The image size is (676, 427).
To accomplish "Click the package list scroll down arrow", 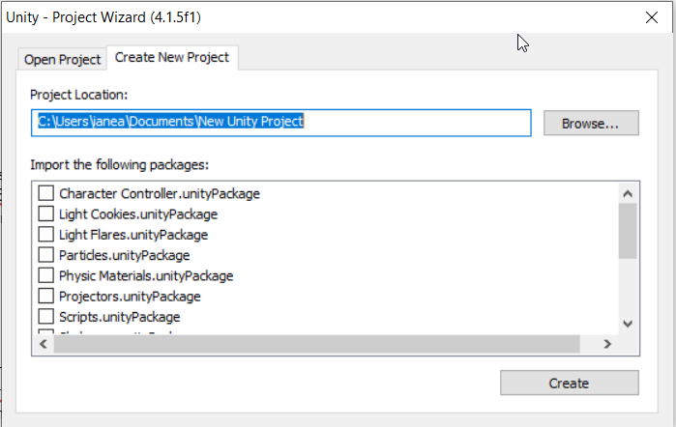I will coord(628,324).
